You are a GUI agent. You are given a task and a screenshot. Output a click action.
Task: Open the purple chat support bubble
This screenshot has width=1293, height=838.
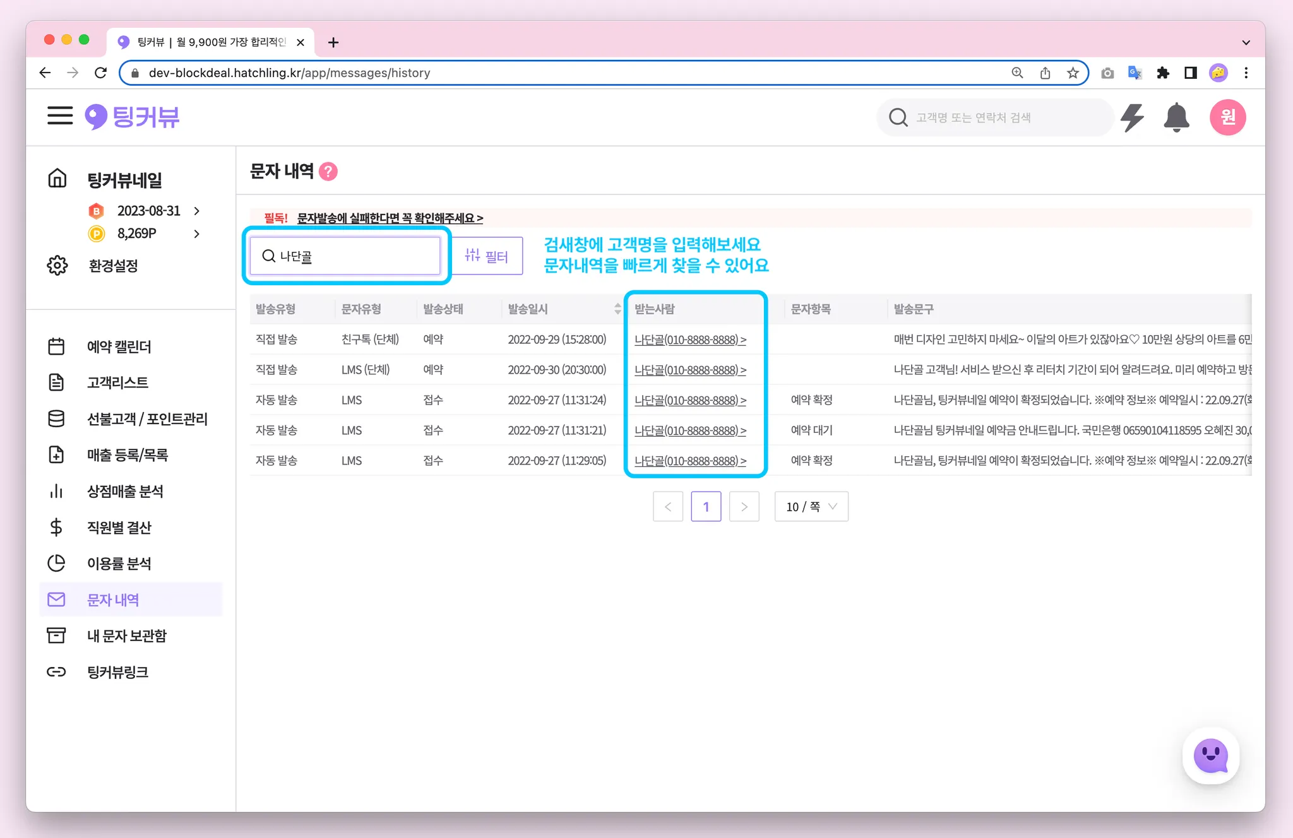click(1210, 755)
